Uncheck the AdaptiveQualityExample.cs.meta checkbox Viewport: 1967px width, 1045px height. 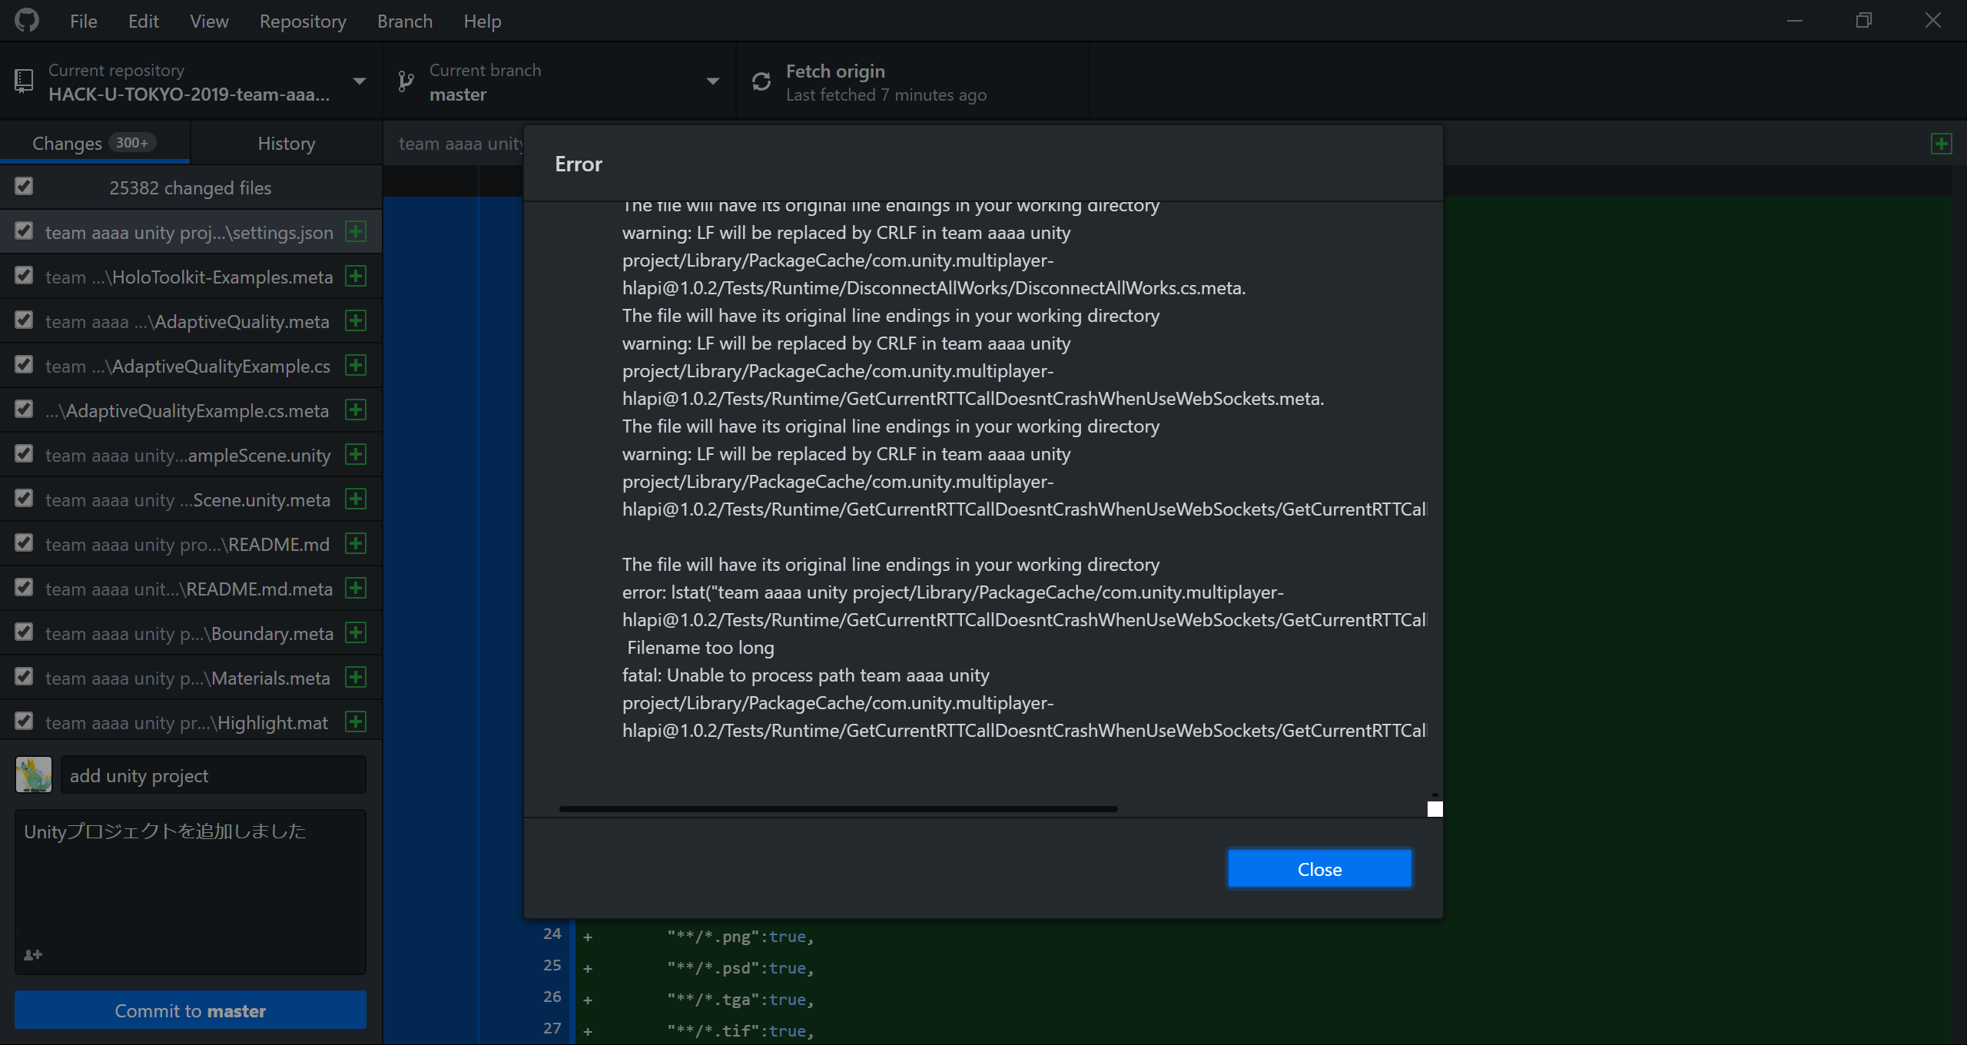point(24,409)
